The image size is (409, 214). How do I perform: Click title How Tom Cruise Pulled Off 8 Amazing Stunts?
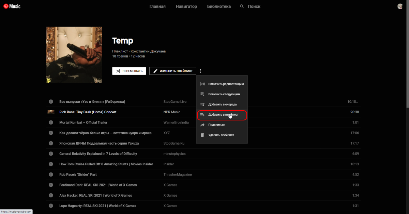(106, 164)
